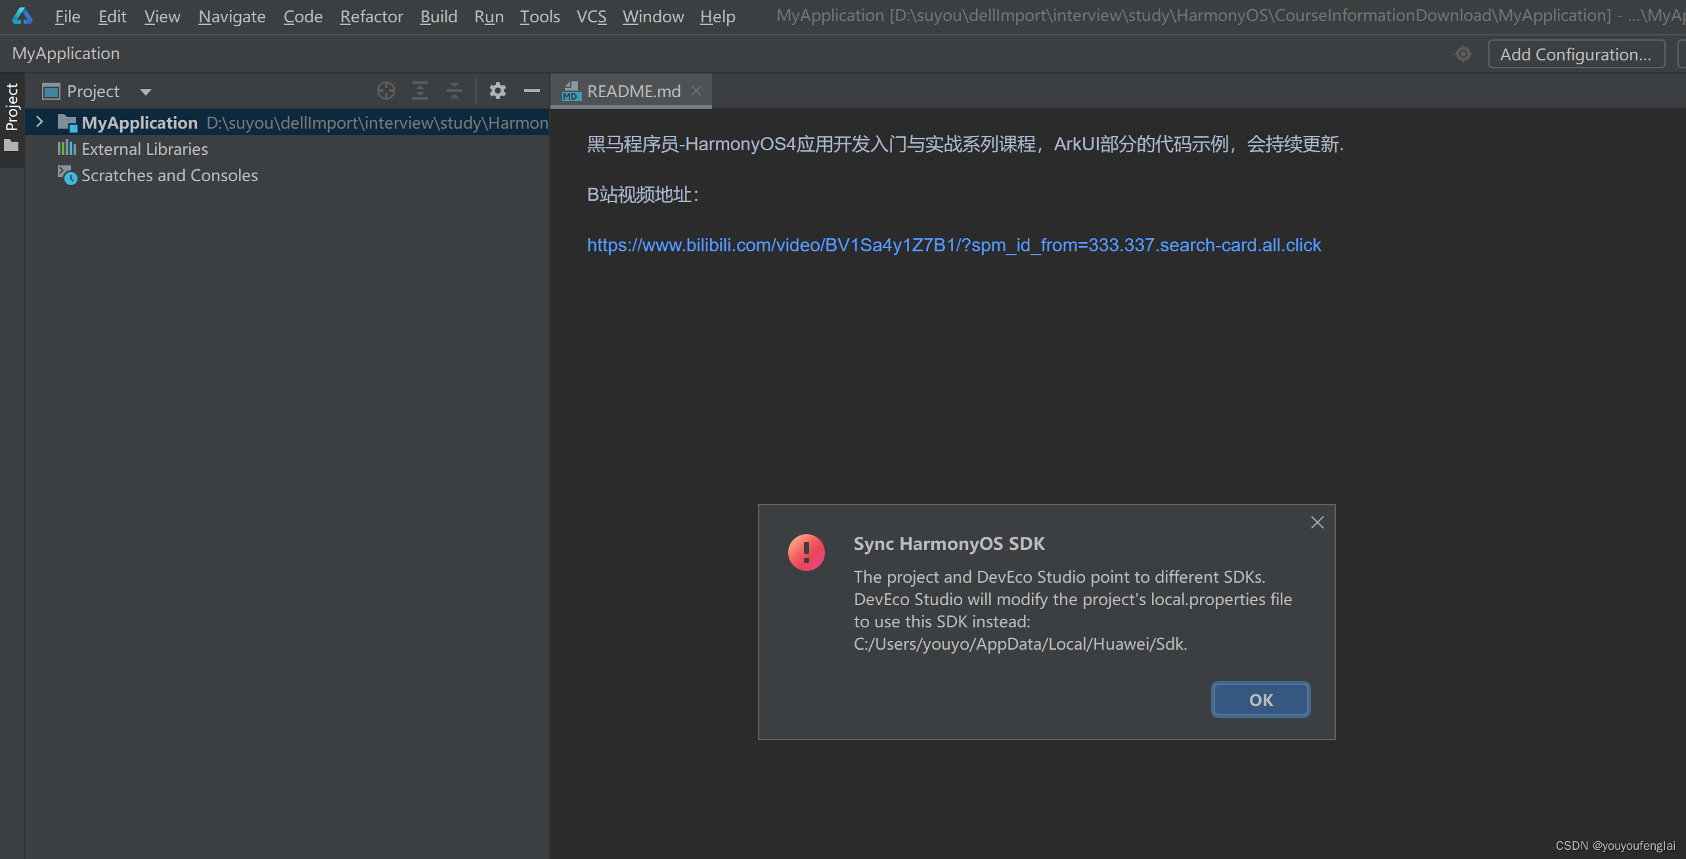
Task: Click the Scratches and Consoles icon
Action: 67,175
